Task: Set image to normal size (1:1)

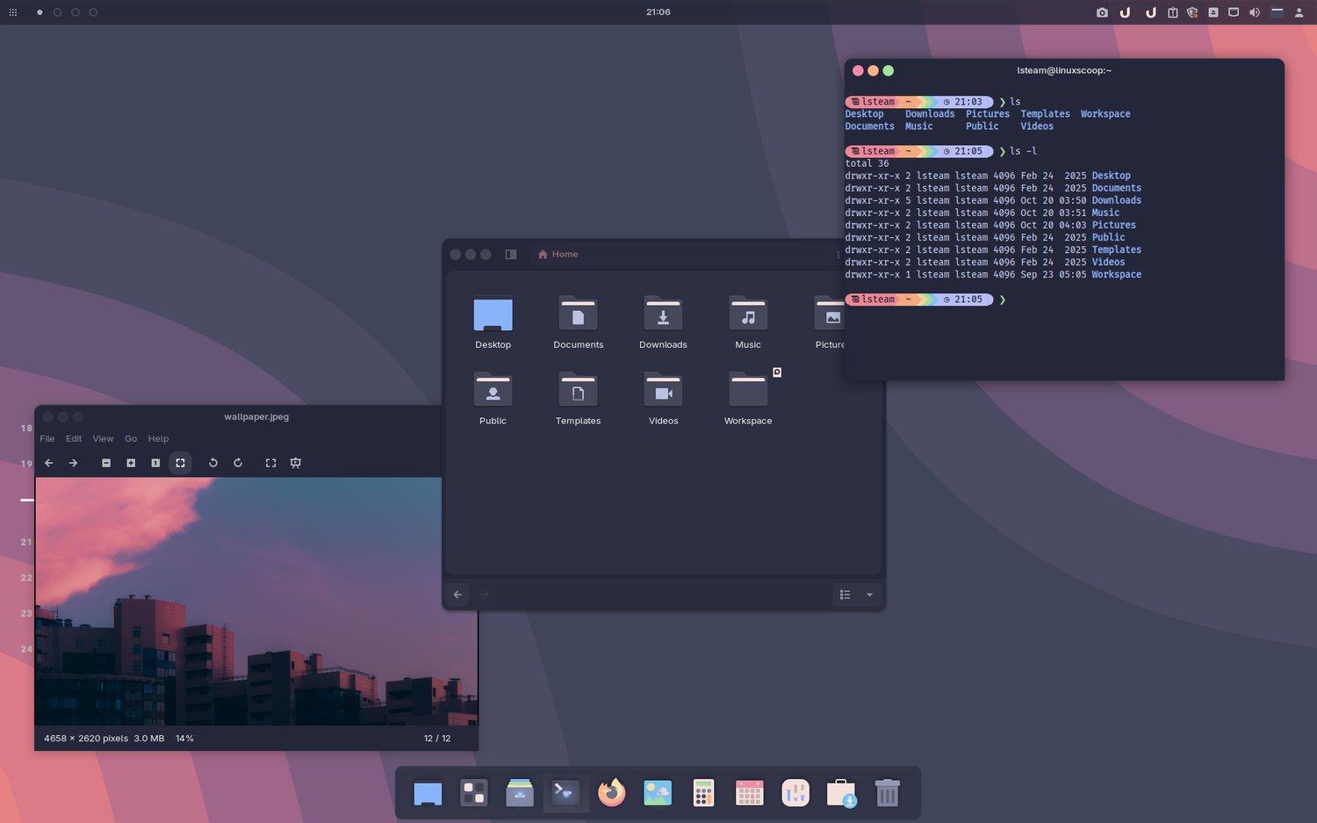Action: (155, 463)
